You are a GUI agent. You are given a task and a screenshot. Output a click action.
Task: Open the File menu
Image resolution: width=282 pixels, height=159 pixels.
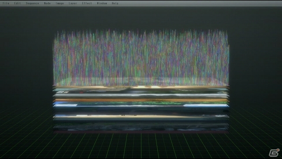(6, 3)
